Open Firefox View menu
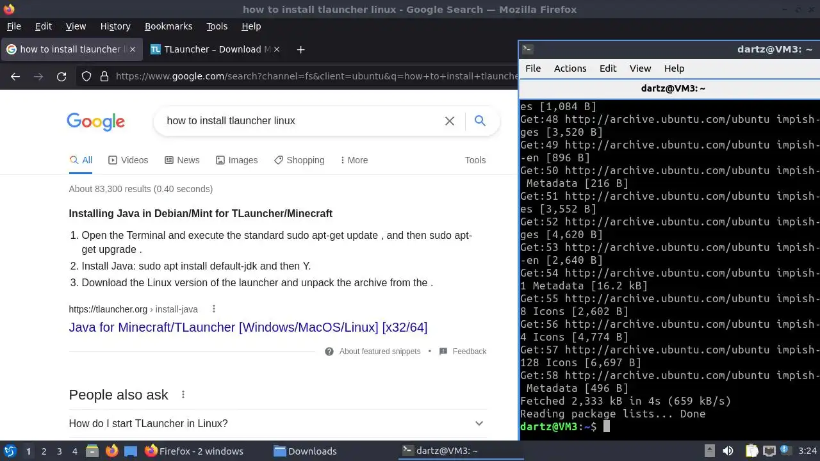Image resolution: width=820 pixels, height=461 pixels. tap(76, 26)
